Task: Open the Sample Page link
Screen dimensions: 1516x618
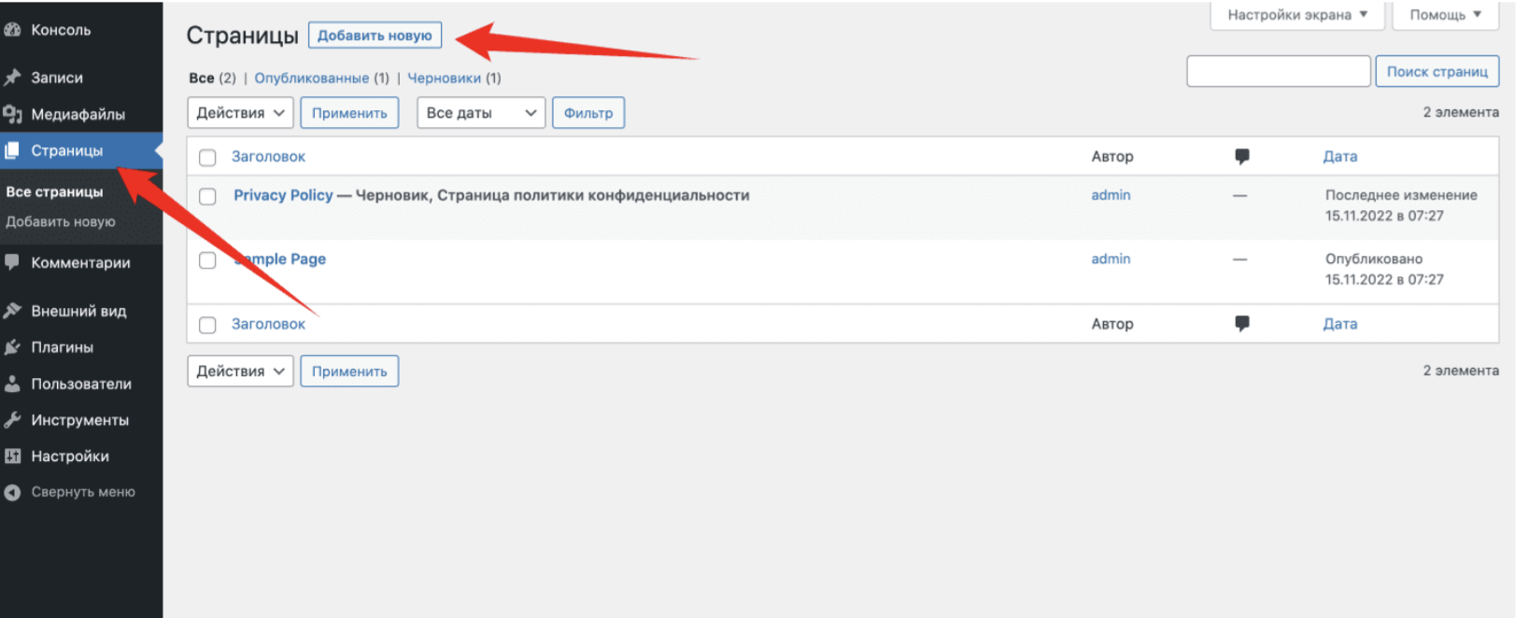Action: (280, 259)
